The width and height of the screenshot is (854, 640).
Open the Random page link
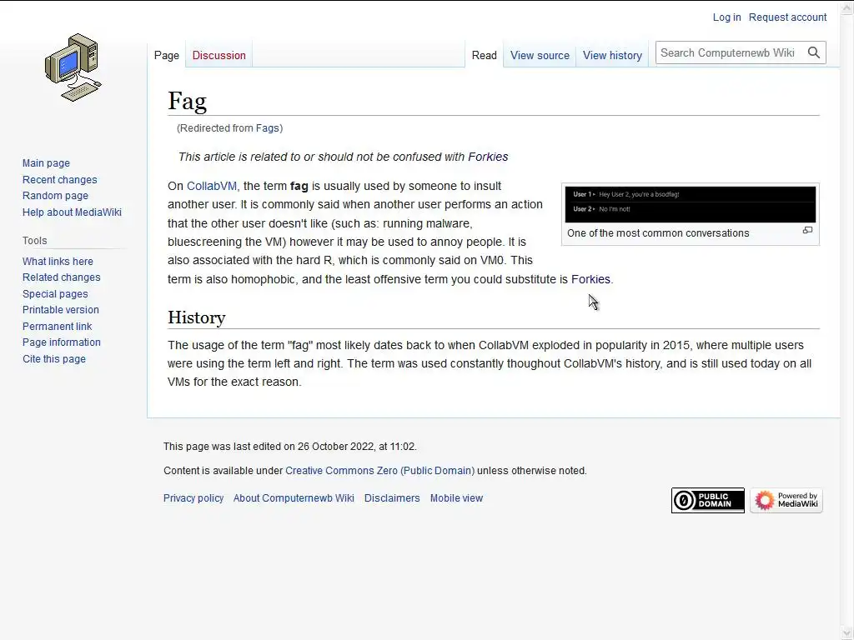[x=56, y=195]
